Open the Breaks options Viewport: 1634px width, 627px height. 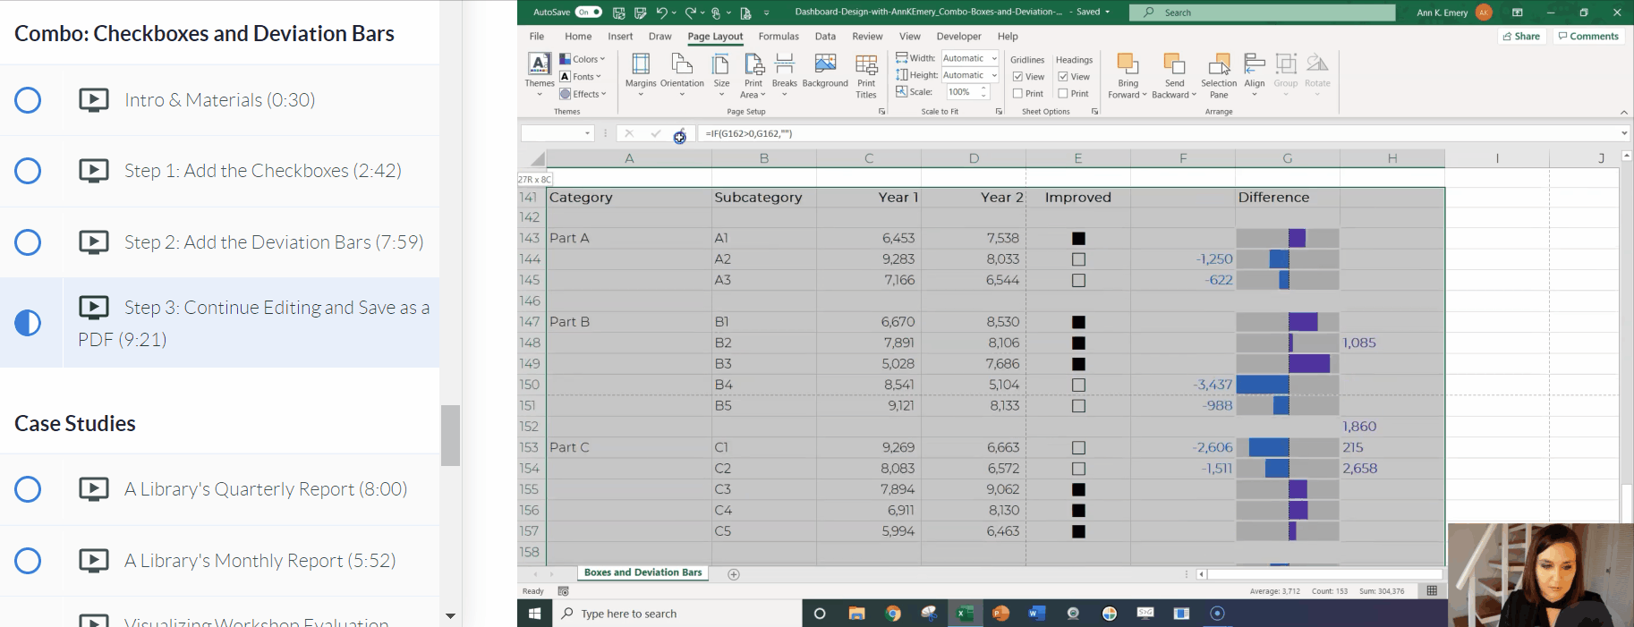click(784, 74)
